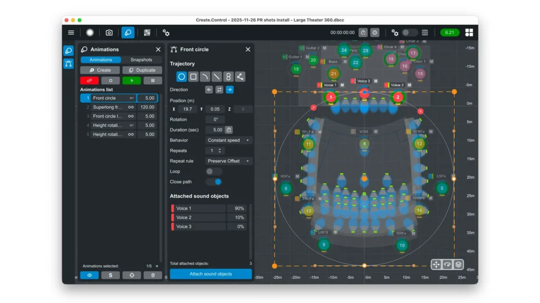Click the crosshair target button below animations
Viewport: 540px width, 303px height.
[x=132, y=275]
